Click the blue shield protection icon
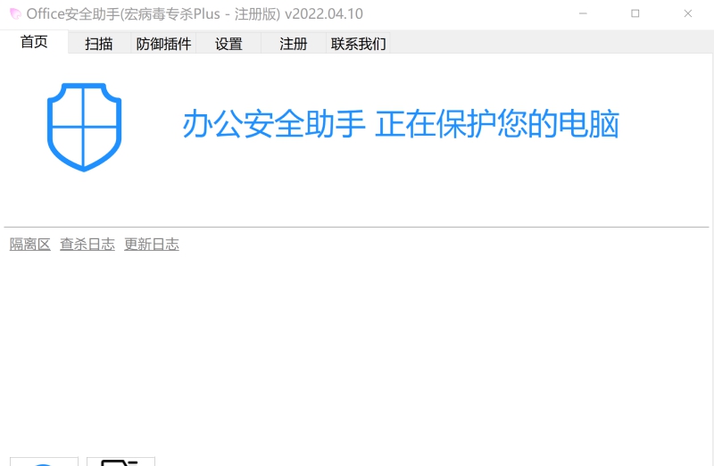Viewport: 714px width, 466px height. (x=84, y=127)
